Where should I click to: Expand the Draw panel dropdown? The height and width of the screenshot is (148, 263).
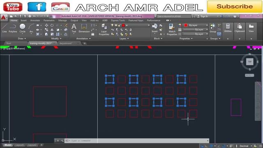(22, 39)
